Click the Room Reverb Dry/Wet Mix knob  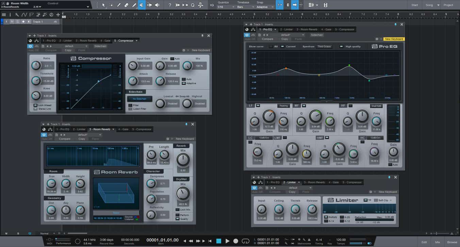click(183, 194)
